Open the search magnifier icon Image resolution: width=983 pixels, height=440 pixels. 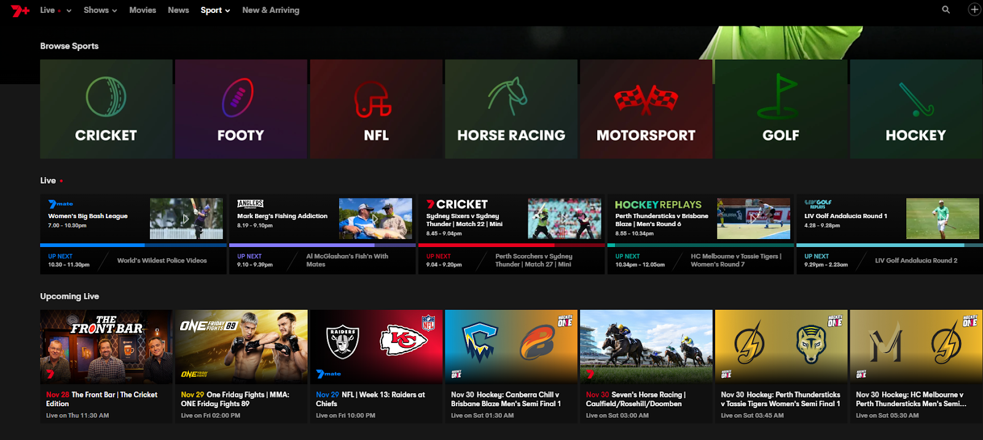(946, 10)
